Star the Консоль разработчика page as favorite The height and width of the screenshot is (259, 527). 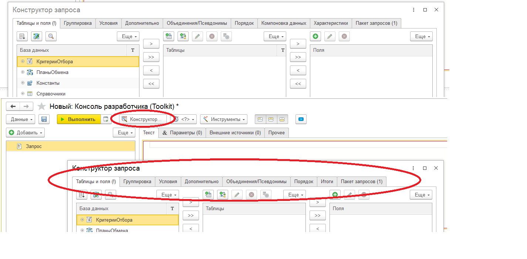(42, 107)
